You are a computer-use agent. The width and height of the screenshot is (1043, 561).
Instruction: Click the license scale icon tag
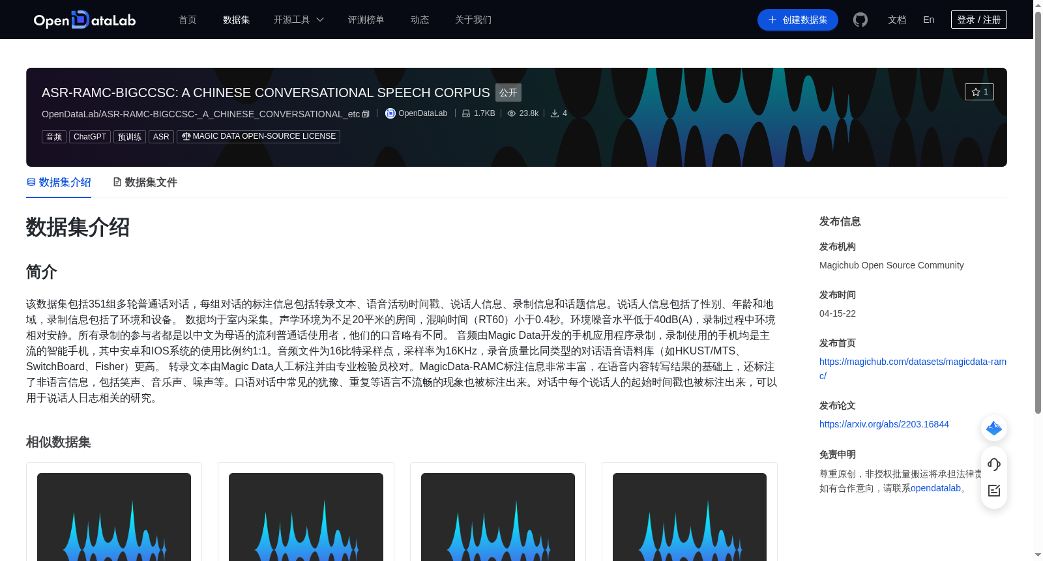pos(186,136)
